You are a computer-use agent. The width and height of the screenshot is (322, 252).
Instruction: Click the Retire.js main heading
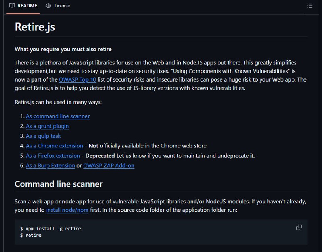click(x=35, y=27)
